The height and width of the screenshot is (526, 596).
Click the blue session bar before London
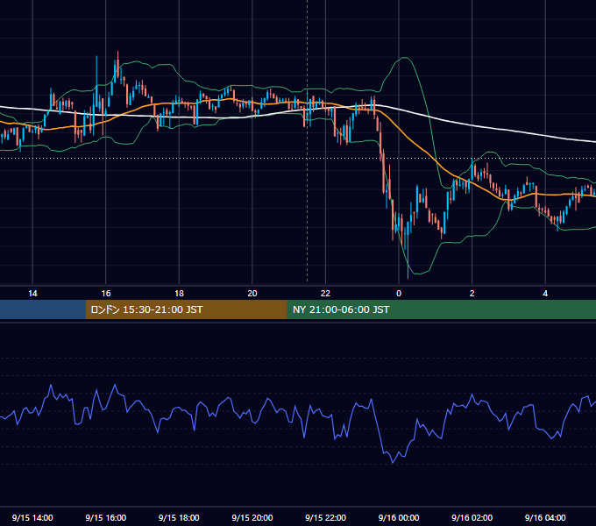(x=43, y=309)
